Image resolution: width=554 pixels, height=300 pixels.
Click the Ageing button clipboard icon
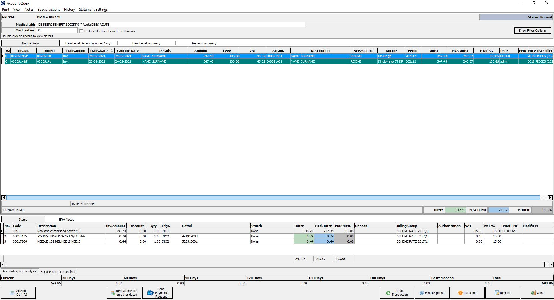(x=12, y=293)
